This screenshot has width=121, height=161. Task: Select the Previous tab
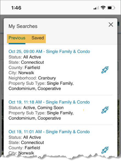tap(17, 38)
